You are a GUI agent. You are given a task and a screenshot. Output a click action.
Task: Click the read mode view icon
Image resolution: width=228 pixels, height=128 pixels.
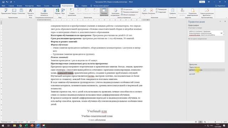click(196, 122)
